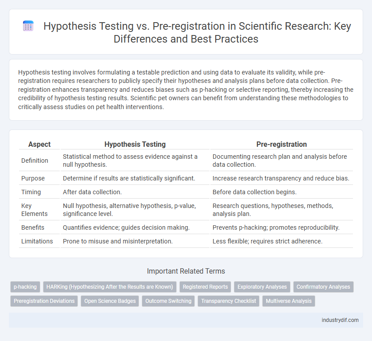Click the Key Elements row label
The image size is (372, 341).
35,210
